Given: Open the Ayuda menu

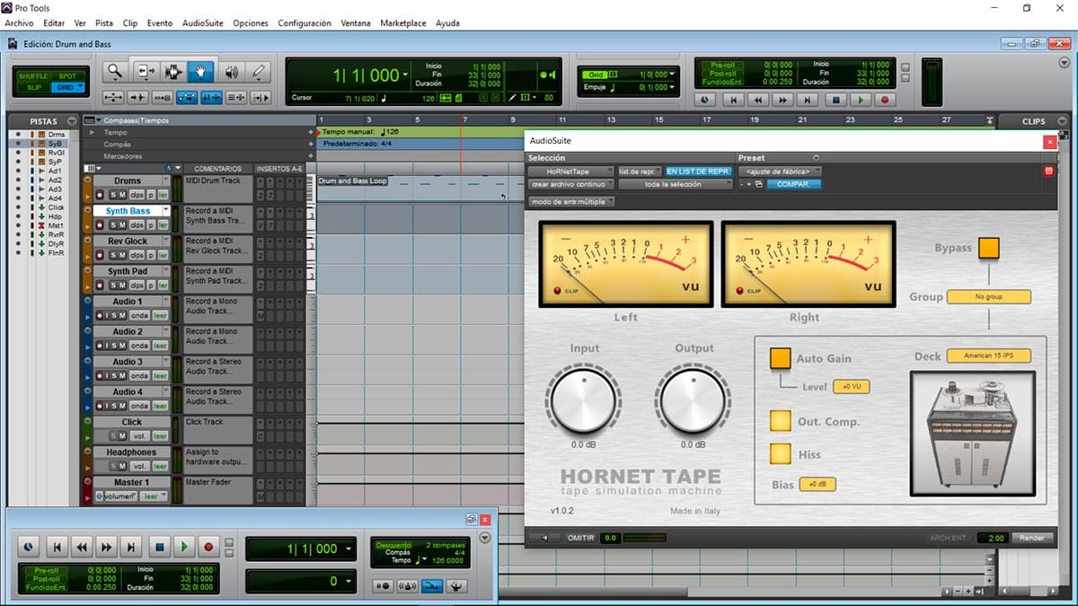Looking at the screenshot, I should (x=447, y=22).
